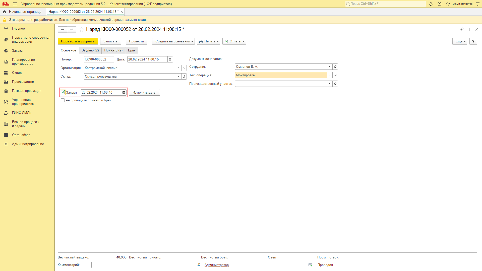Screen dimensions: 482x271
Task: Expand Производственный участок dropdown
Action: (x=330, y=84)
